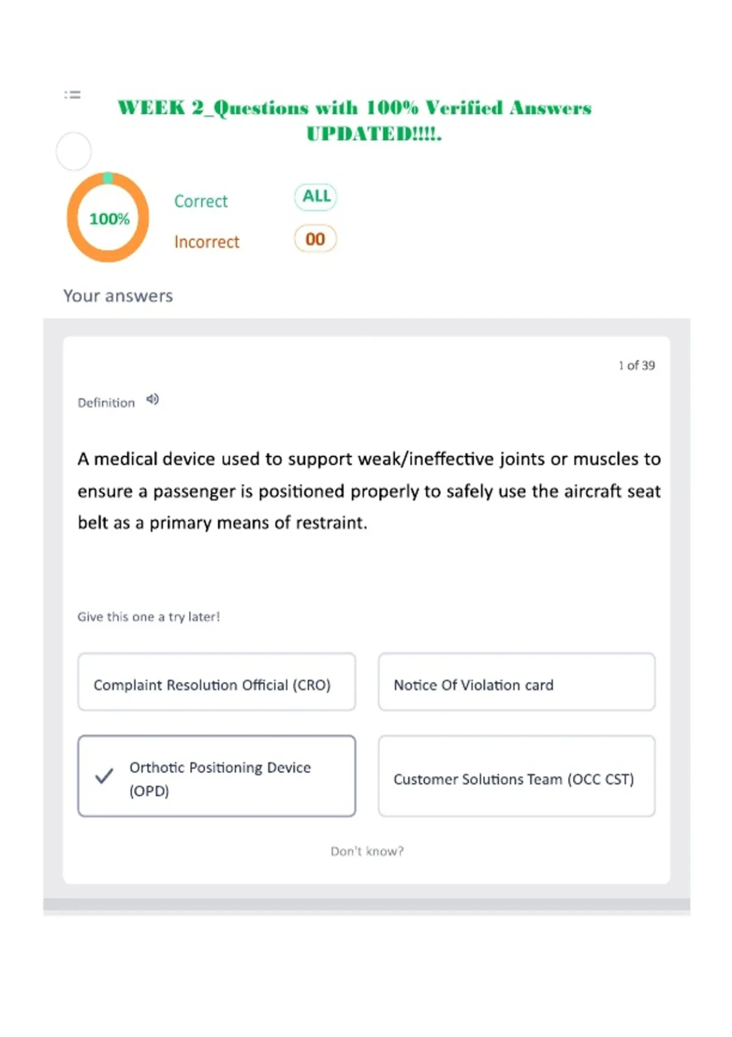Click the ALL badge next to Correct
This screenshot has width=732, height=1037.
[x=315, y=197]
